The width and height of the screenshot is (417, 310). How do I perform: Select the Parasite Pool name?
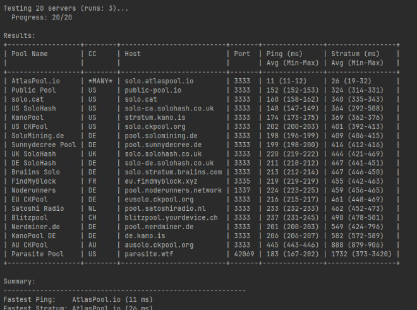[x=37, y=254]
